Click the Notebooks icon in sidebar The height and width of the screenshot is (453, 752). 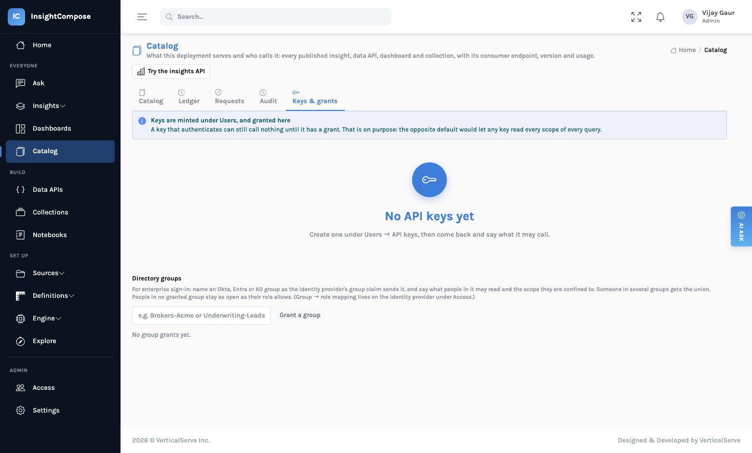click(20, 235)
